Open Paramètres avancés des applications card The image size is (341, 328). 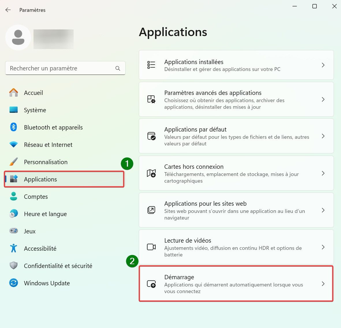(236, 99)
